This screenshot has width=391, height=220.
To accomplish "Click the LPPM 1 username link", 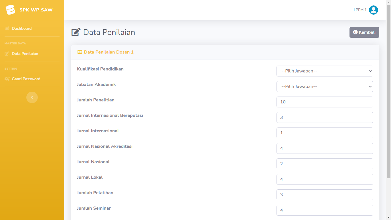I will click(x=360, y=10).
